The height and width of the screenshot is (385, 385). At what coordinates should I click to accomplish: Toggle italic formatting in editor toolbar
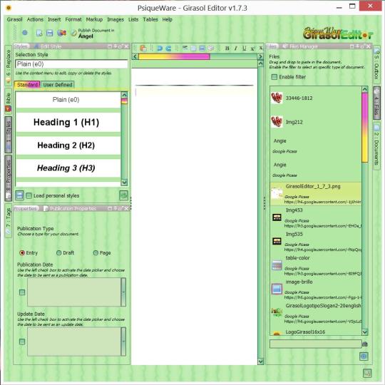(236, 48)
